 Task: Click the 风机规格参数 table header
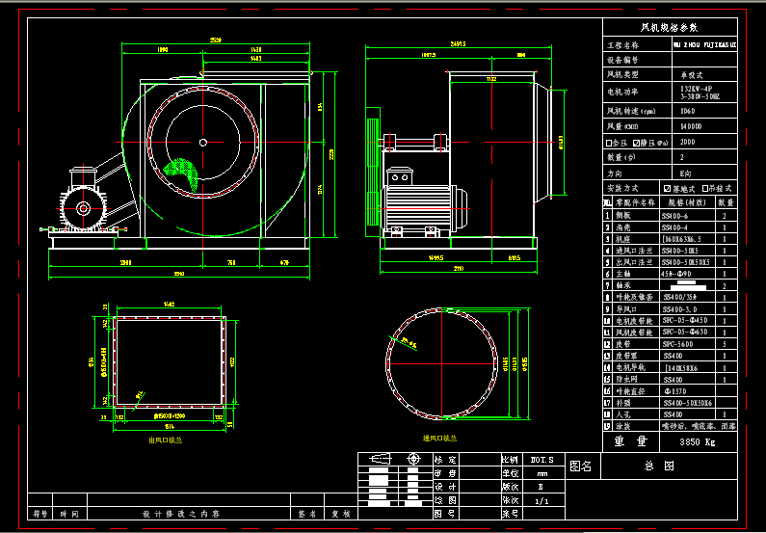670,27
